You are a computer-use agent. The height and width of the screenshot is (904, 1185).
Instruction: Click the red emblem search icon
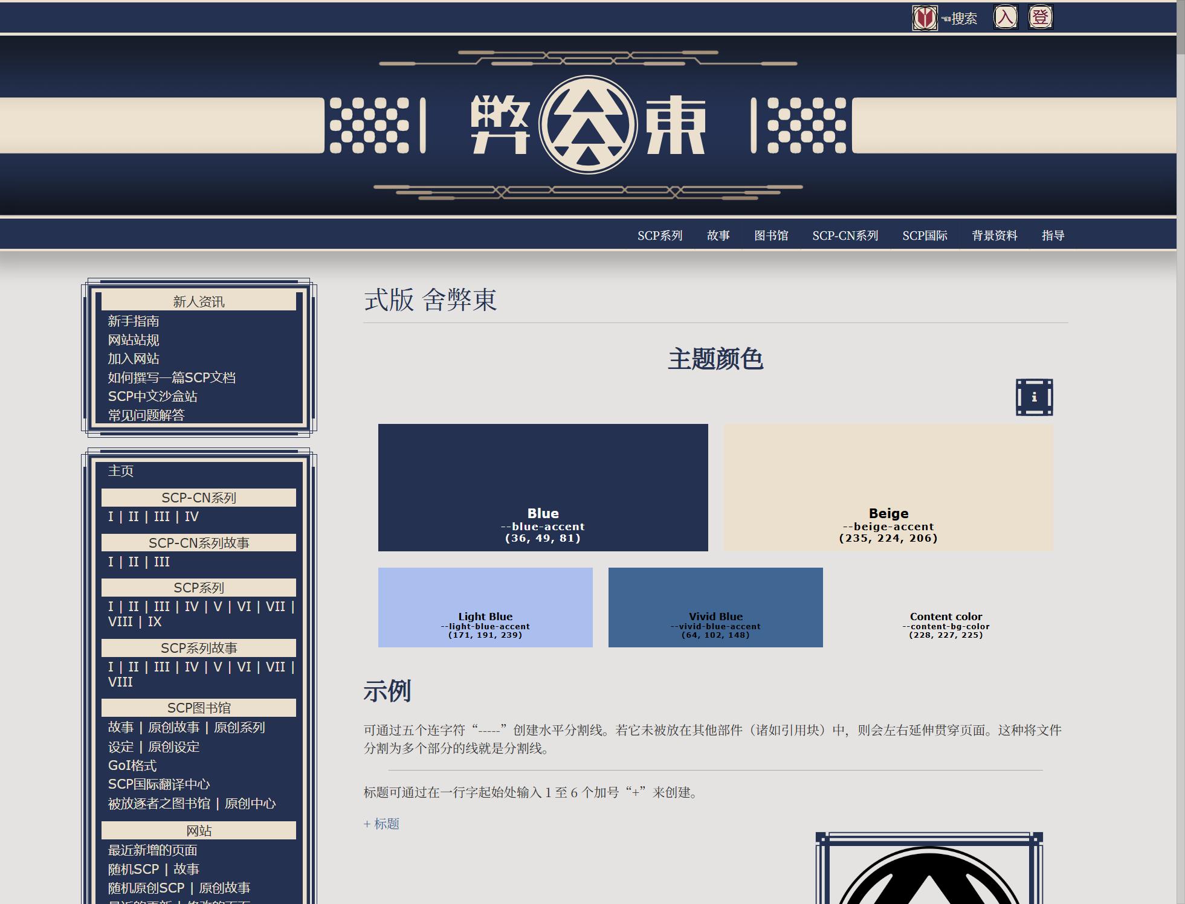(924, 18)
